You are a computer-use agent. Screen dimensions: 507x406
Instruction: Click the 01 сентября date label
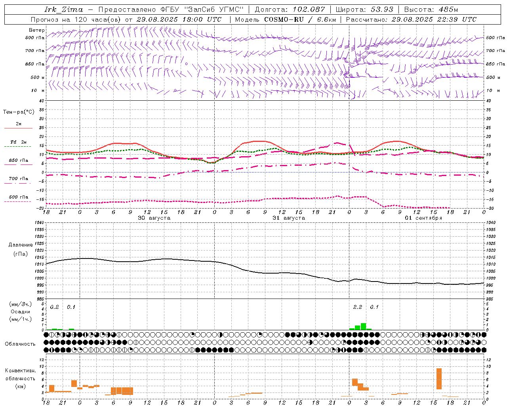click(x=423, y=218)
